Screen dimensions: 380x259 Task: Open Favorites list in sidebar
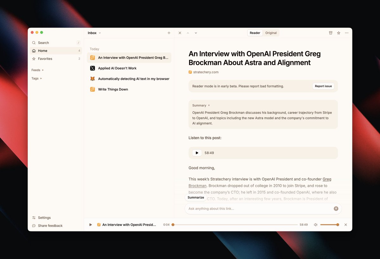[x=56, y=59]
